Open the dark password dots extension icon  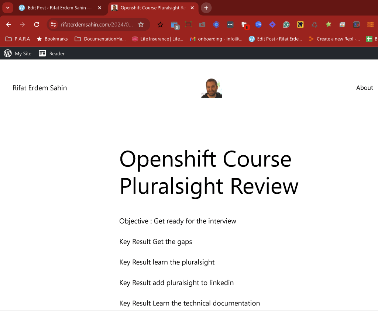(230, 25)
